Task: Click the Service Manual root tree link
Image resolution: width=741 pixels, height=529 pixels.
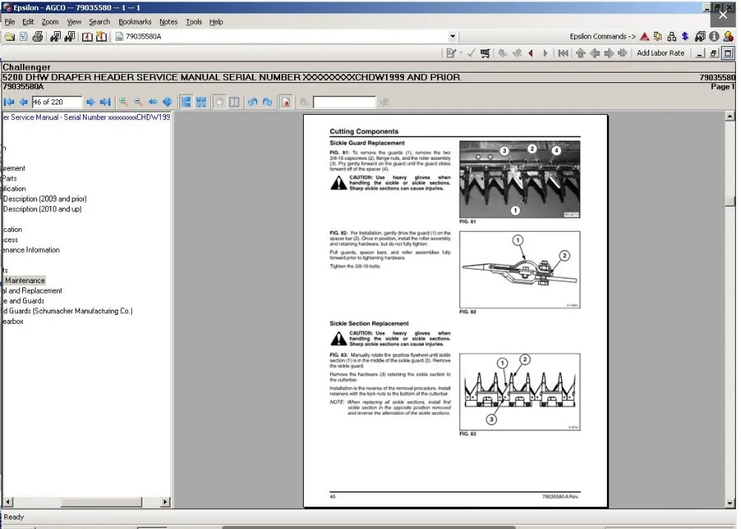Action: click(86, 118)
